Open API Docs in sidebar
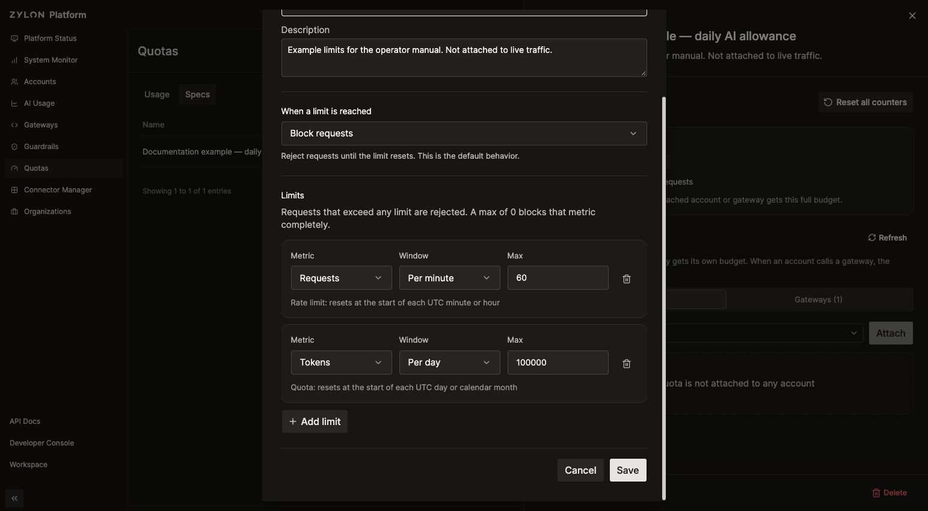This screenshot has height=511, width=928. coord(25,421)
